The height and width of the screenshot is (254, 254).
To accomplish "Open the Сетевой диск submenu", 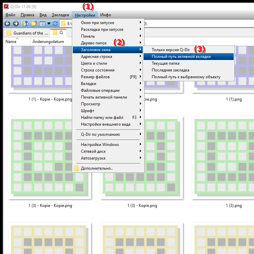I will click(108, 151).
